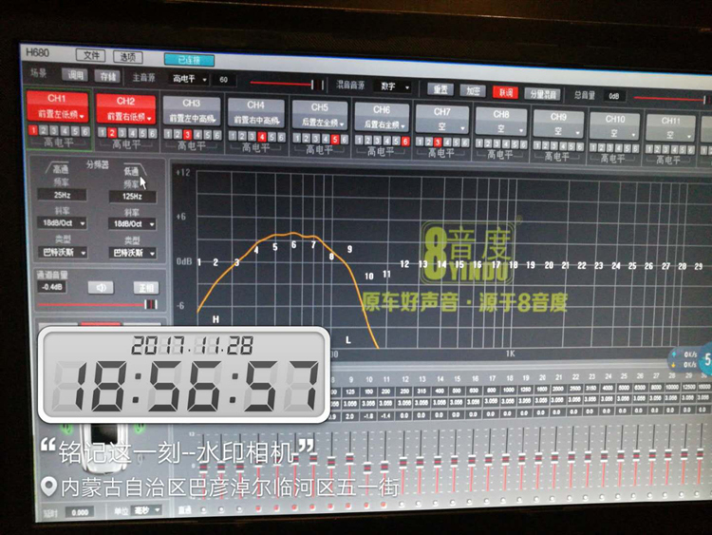The width and height of the screenshot is (712, 535).
Task: Select EQ node 12 on the graph
Action: click(404, 263)
